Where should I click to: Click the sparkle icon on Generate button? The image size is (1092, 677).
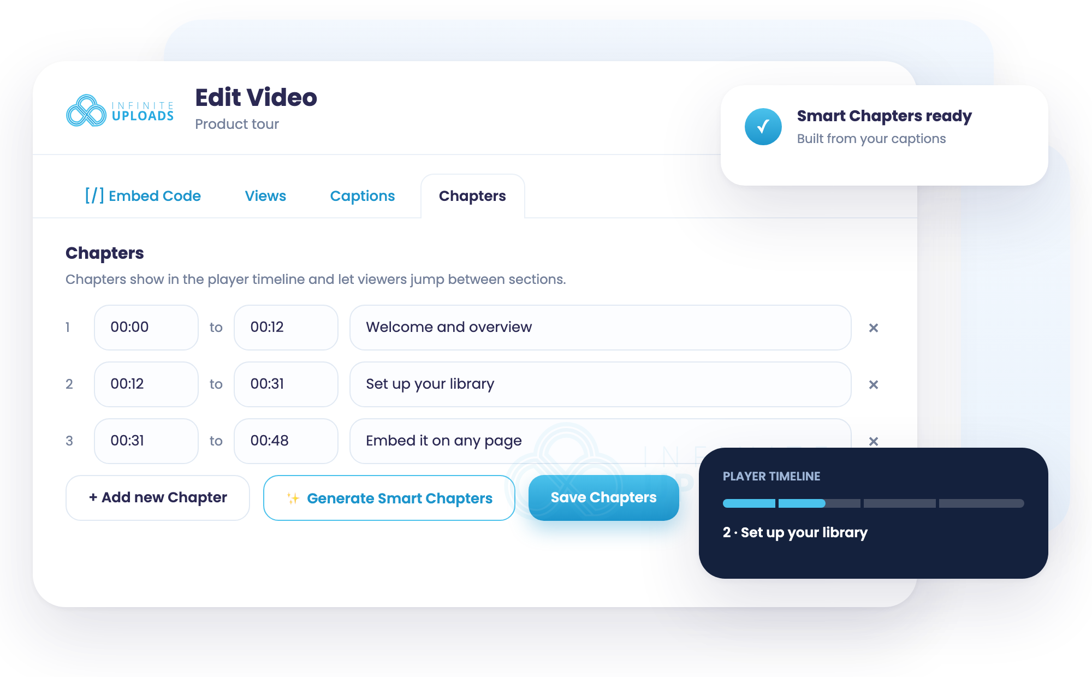pos(293,498)
